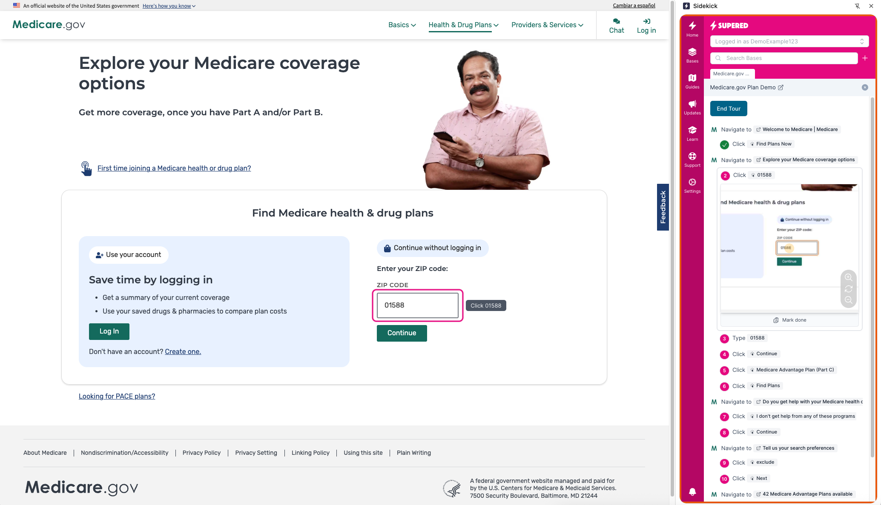Viewport: 881px width, 505px height.
Task: Click the Sidekick panel scrollbar
Action: [872, 277]
